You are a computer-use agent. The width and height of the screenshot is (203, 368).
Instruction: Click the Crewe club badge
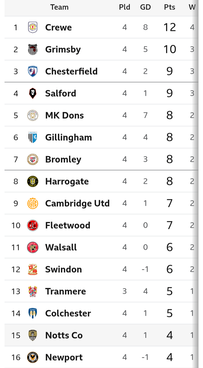tap(33, 27)
